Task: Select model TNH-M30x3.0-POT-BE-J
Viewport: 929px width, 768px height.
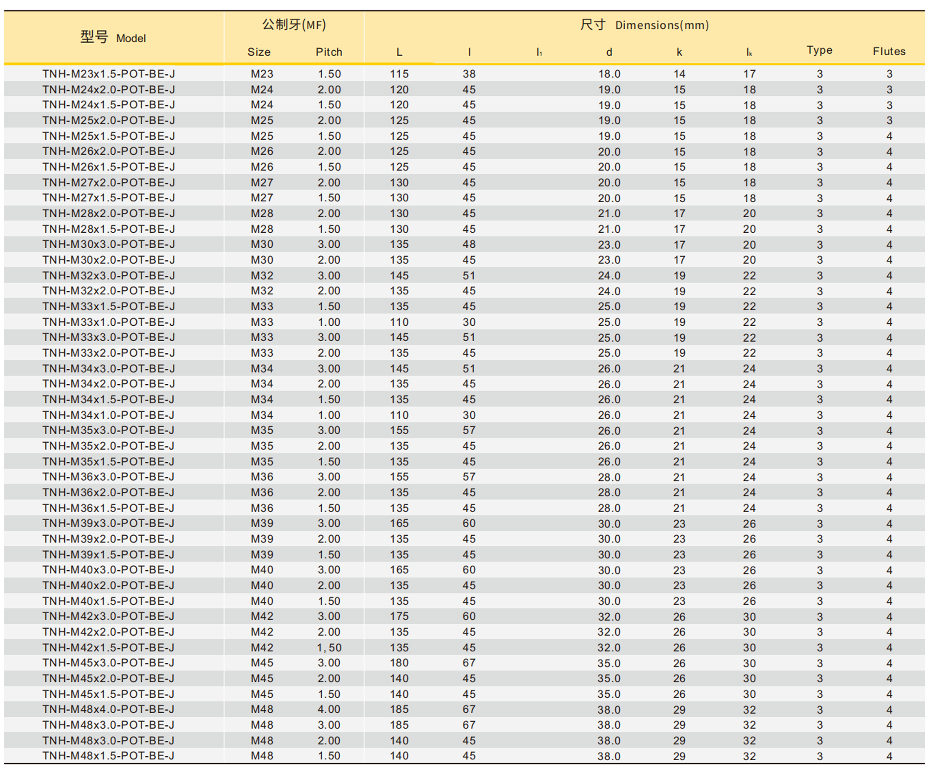Action: pos(108,244)
